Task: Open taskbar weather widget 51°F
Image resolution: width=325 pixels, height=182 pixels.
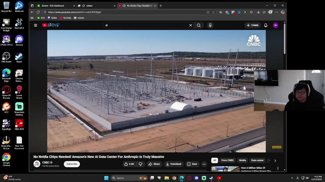Action: (x=12, y=178)
